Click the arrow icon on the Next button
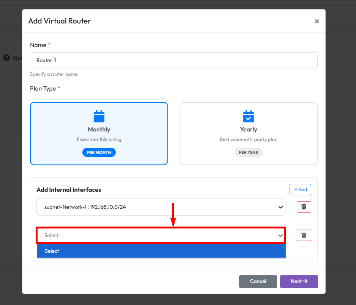356x305 pixels. [x=305, y=281]
